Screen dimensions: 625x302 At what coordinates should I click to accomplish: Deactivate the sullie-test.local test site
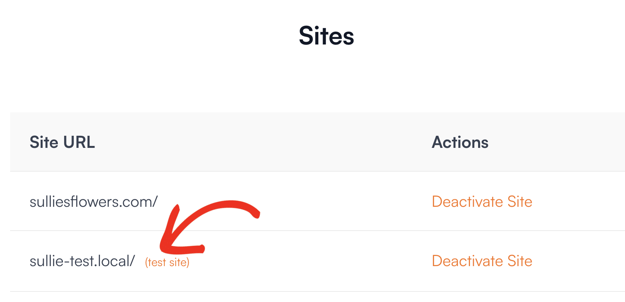tap(482, 261)
